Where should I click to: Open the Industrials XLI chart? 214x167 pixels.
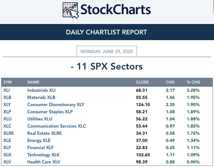[x=41, y=90]
